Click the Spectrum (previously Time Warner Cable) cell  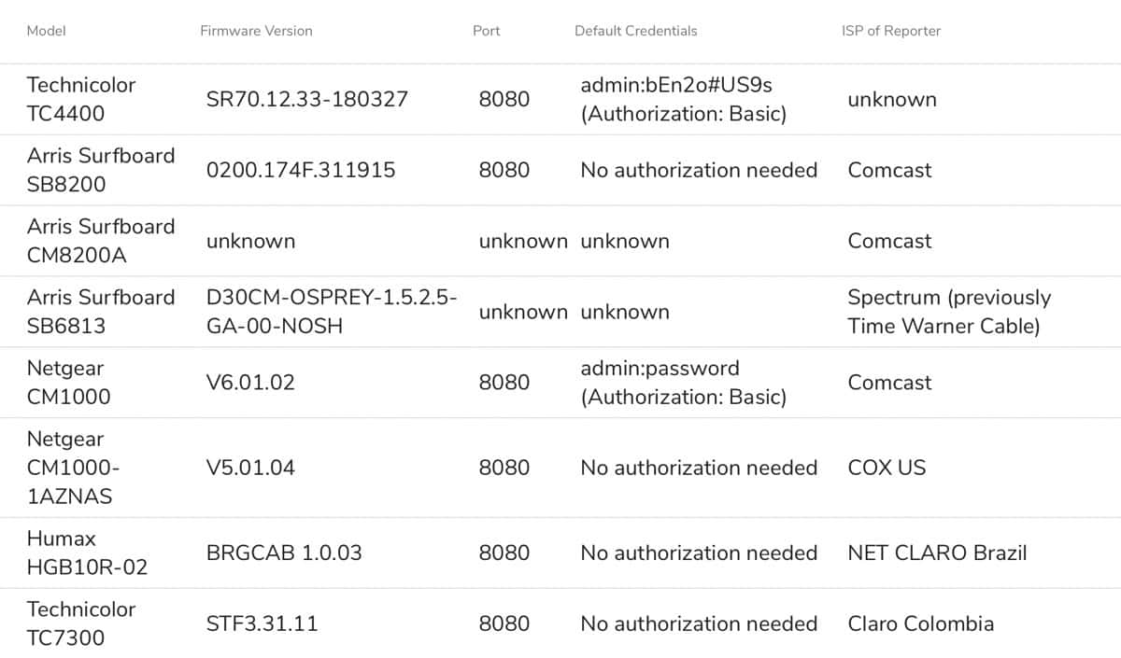pyautogui.click(x=949, y=312)
